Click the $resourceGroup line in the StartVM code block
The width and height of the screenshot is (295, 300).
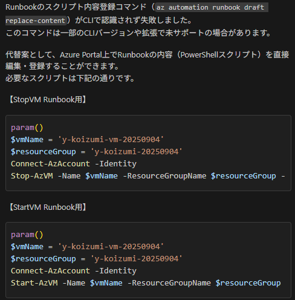coord(97,259)
